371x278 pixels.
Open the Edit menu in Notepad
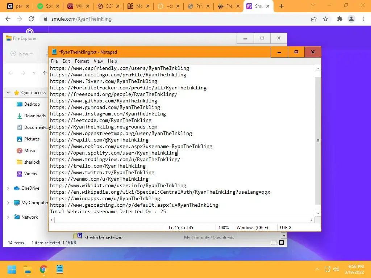tap(66, 61)
